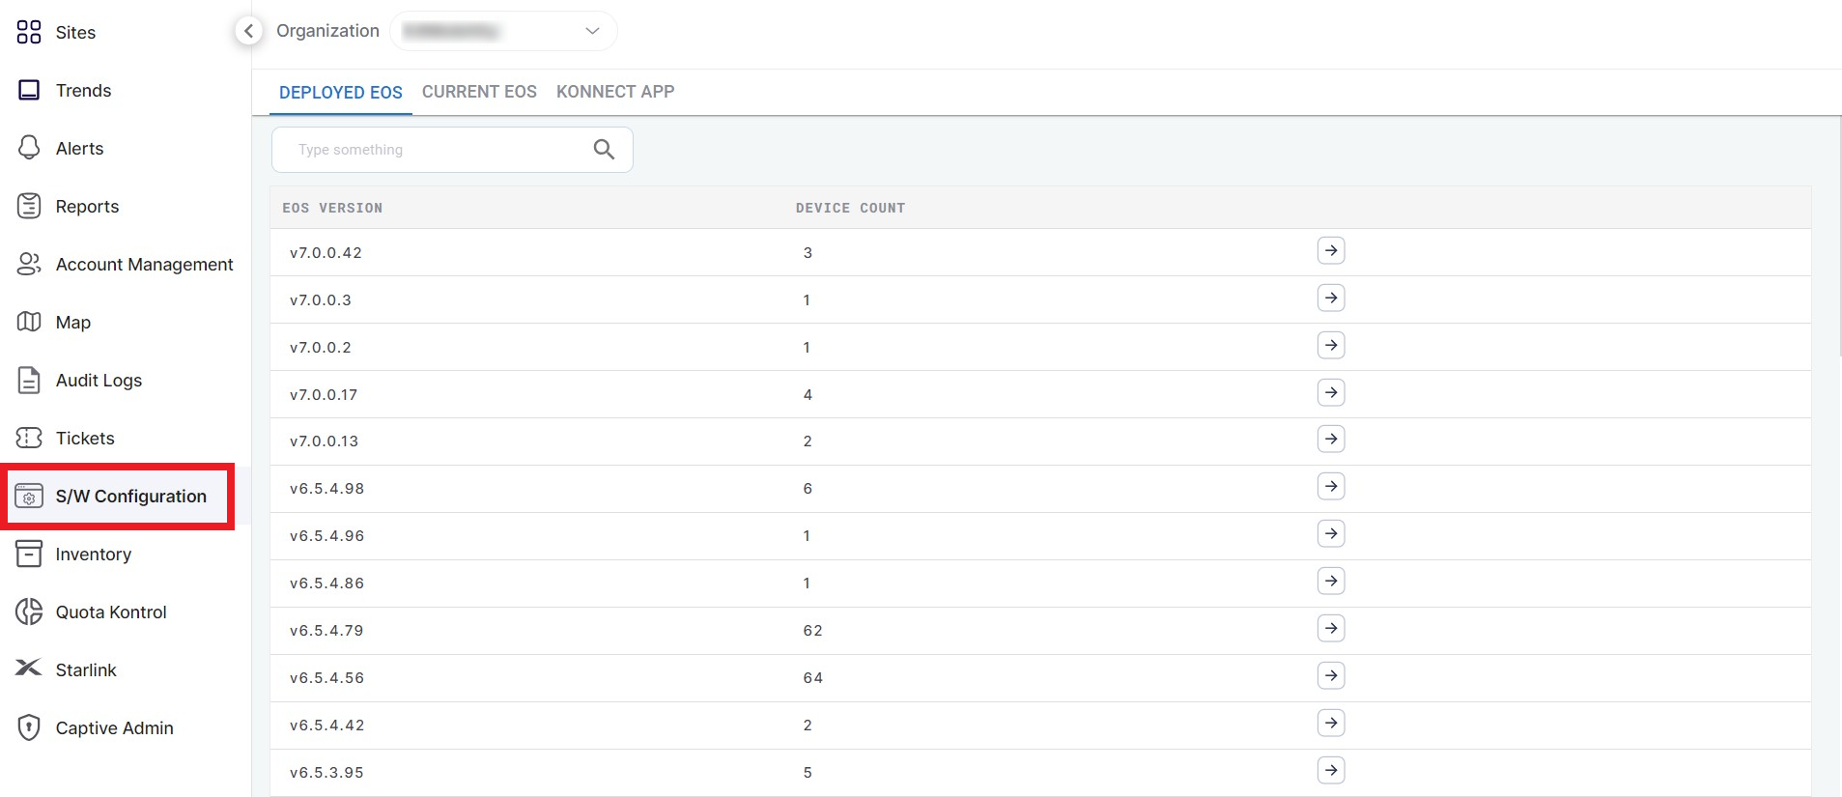Viewport: 1842px width, 797px height.
Task: Click the search magnifier icon
Action: 604,150
